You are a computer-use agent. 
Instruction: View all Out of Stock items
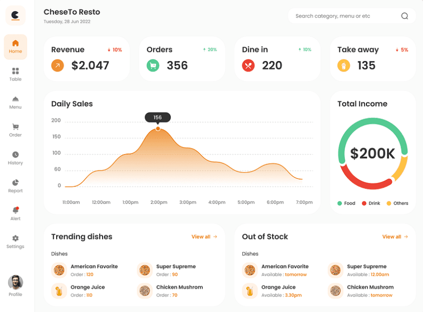coord(395,236)
